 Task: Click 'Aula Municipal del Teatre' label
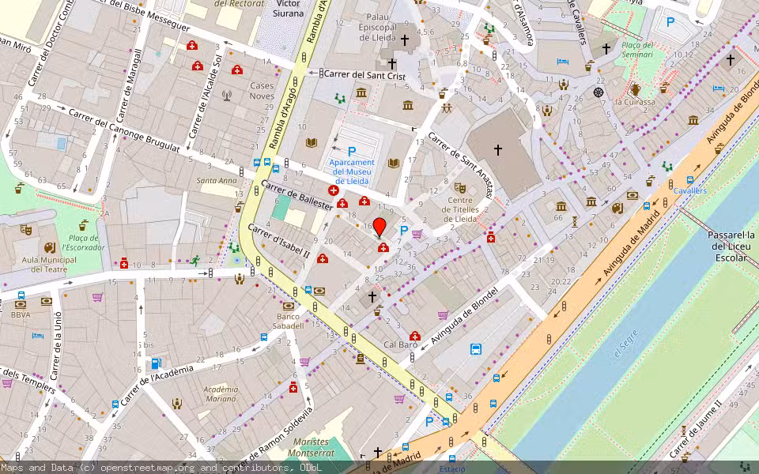pos(49,265)
